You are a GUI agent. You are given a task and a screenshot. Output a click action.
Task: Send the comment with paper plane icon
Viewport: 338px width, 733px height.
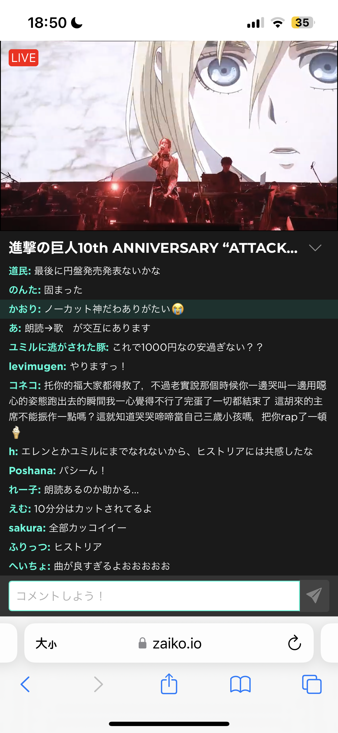coord(314,596)
